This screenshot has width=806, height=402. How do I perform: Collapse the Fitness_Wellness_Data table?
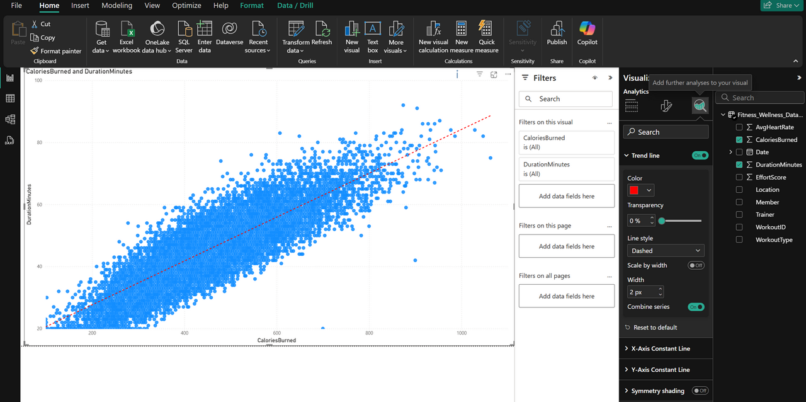tap(723, 115)
